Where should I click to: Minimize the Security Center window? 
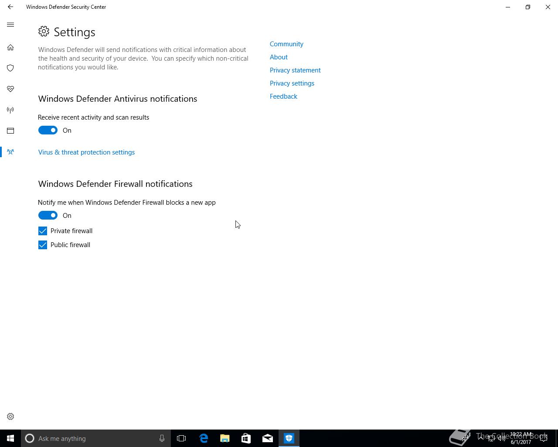[x=508, y=7]
